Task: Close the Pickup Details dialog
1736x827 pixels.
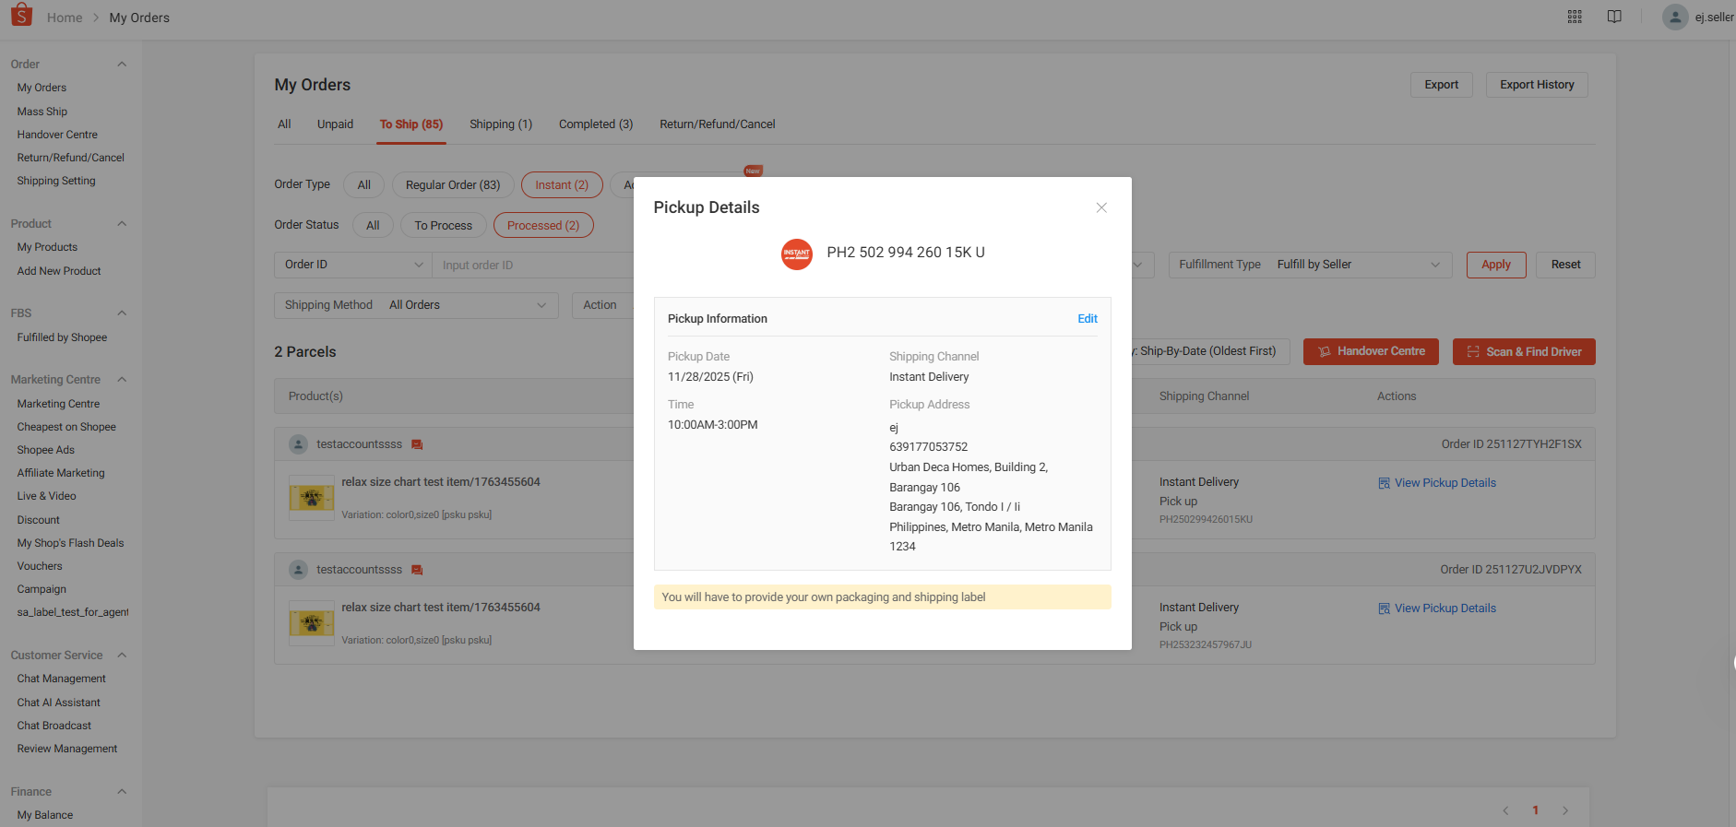Action: (1101, 207)
